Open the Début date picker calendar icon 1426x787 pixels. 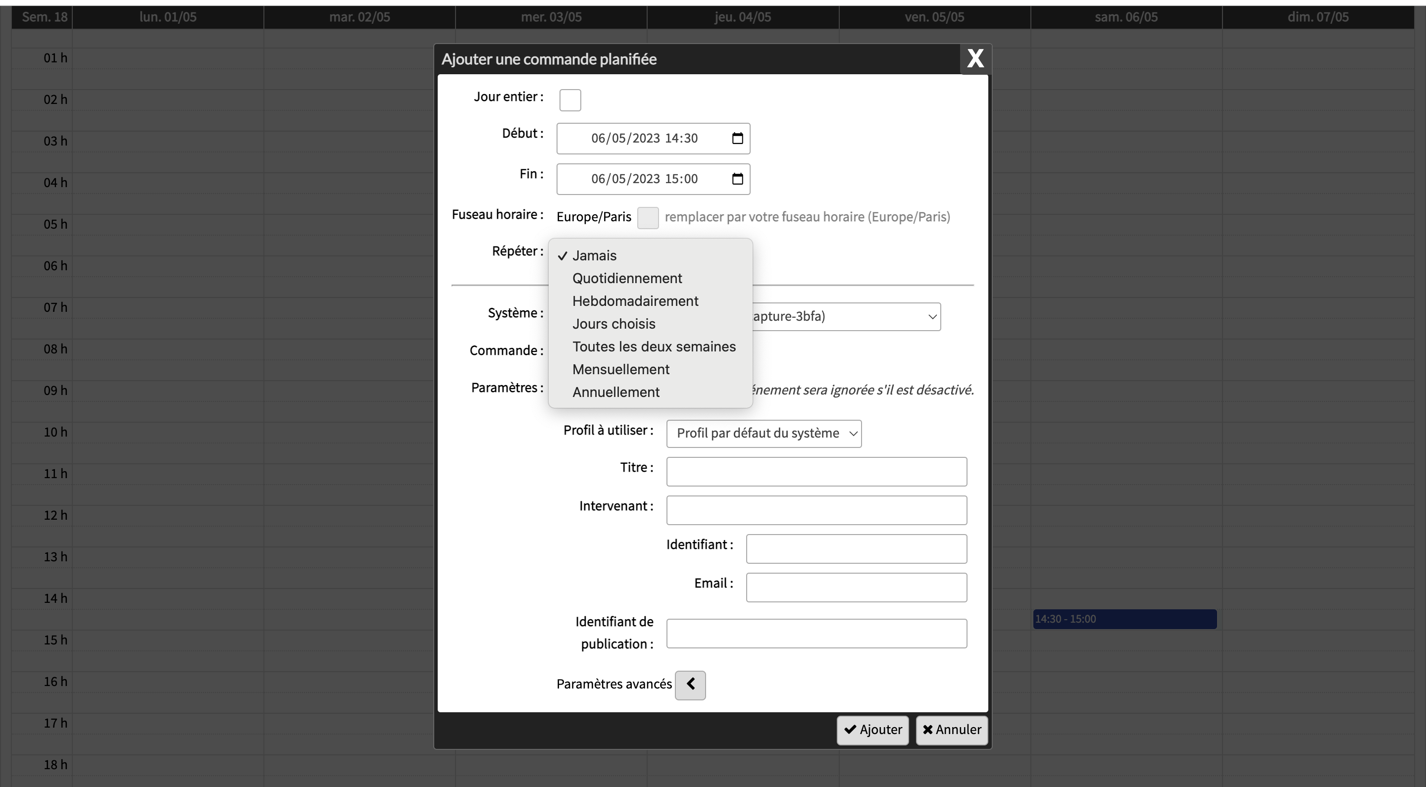click(x=737, y=139)
